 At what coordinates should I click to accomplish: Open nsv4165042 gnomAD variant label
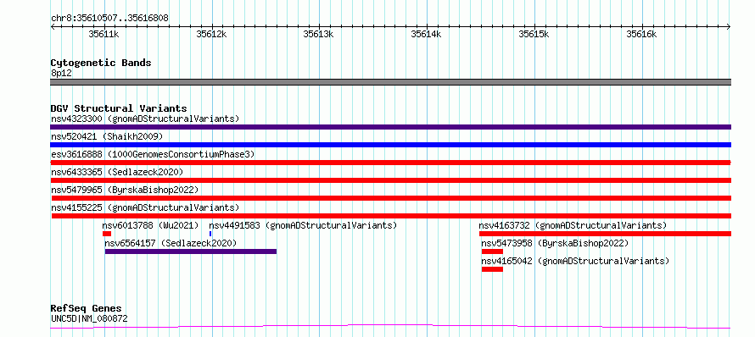point(575,261)
